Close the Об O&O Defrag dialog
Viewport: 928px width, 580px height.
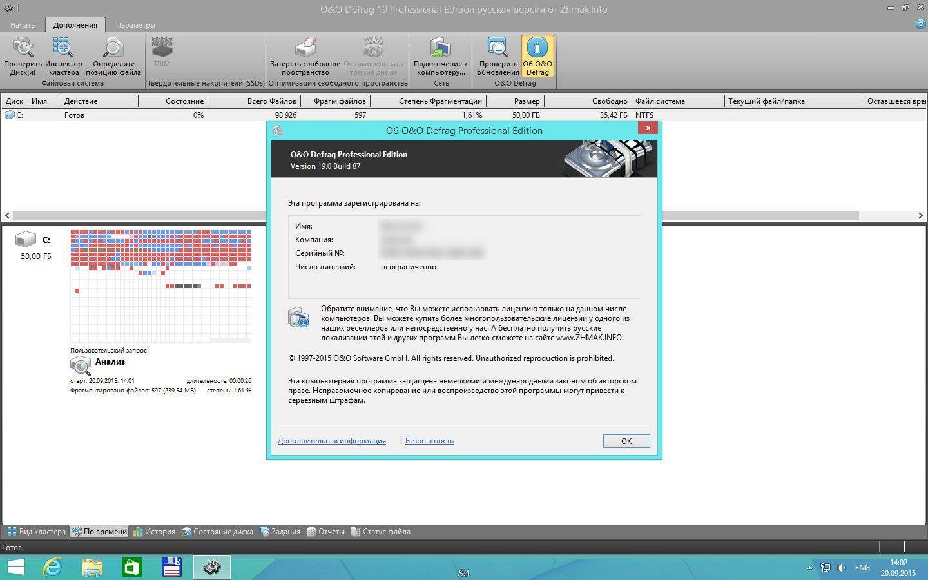pyautogui.click(x=648, y=128)
